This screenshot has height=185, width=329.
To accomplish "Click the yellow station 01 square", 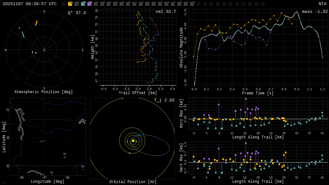I will tap(70, 4).
